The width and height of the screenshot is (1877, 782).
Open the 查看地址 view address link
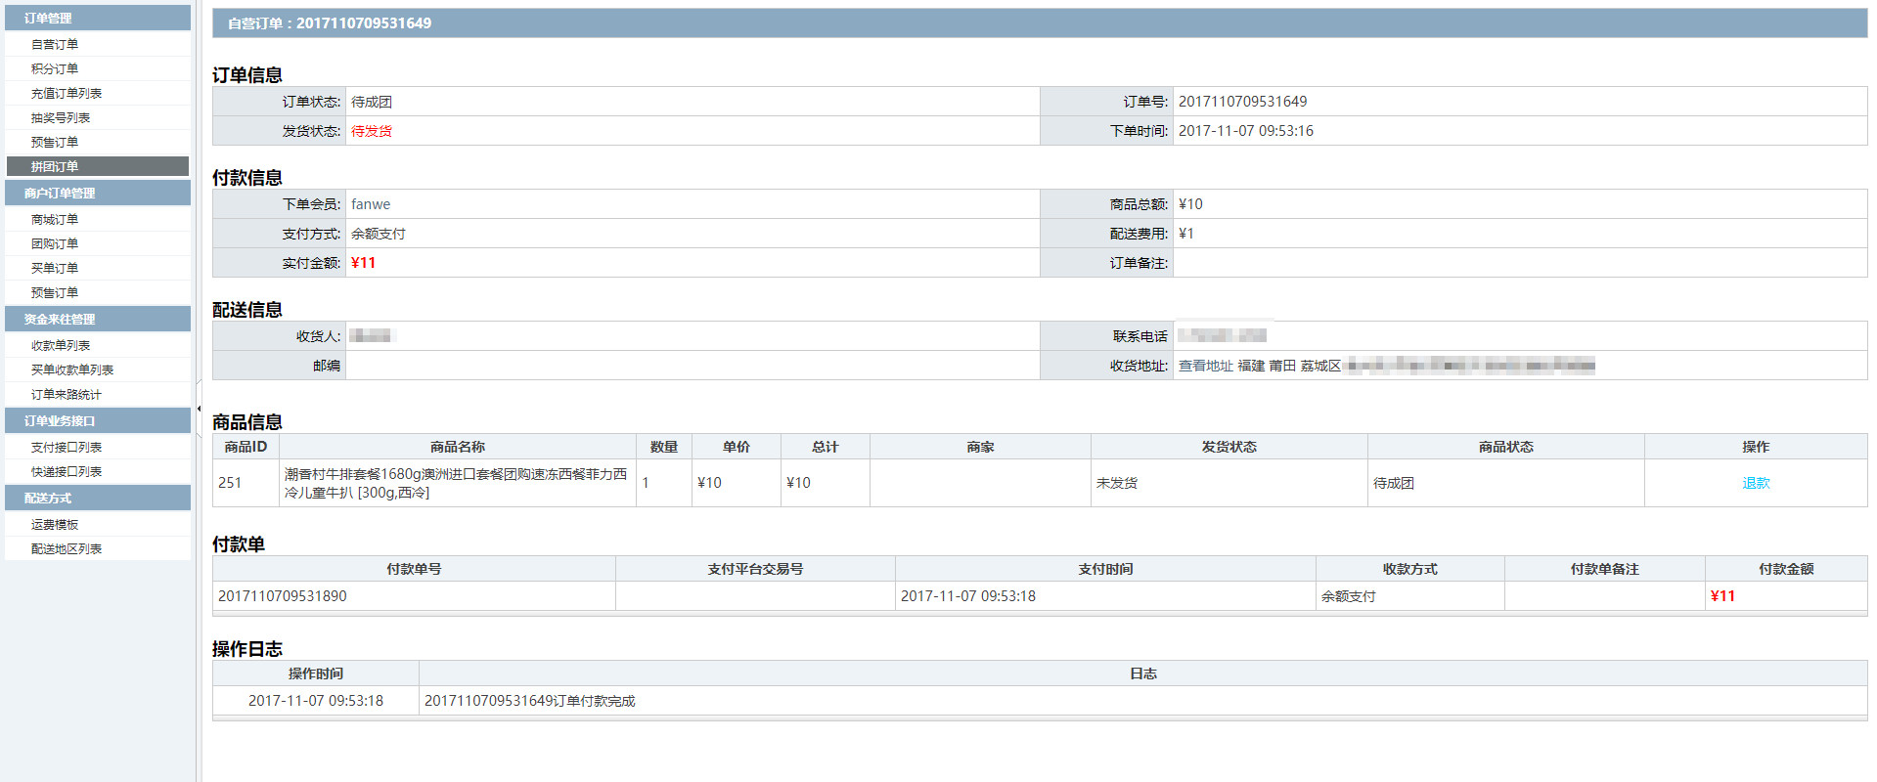pos(1204,366)
